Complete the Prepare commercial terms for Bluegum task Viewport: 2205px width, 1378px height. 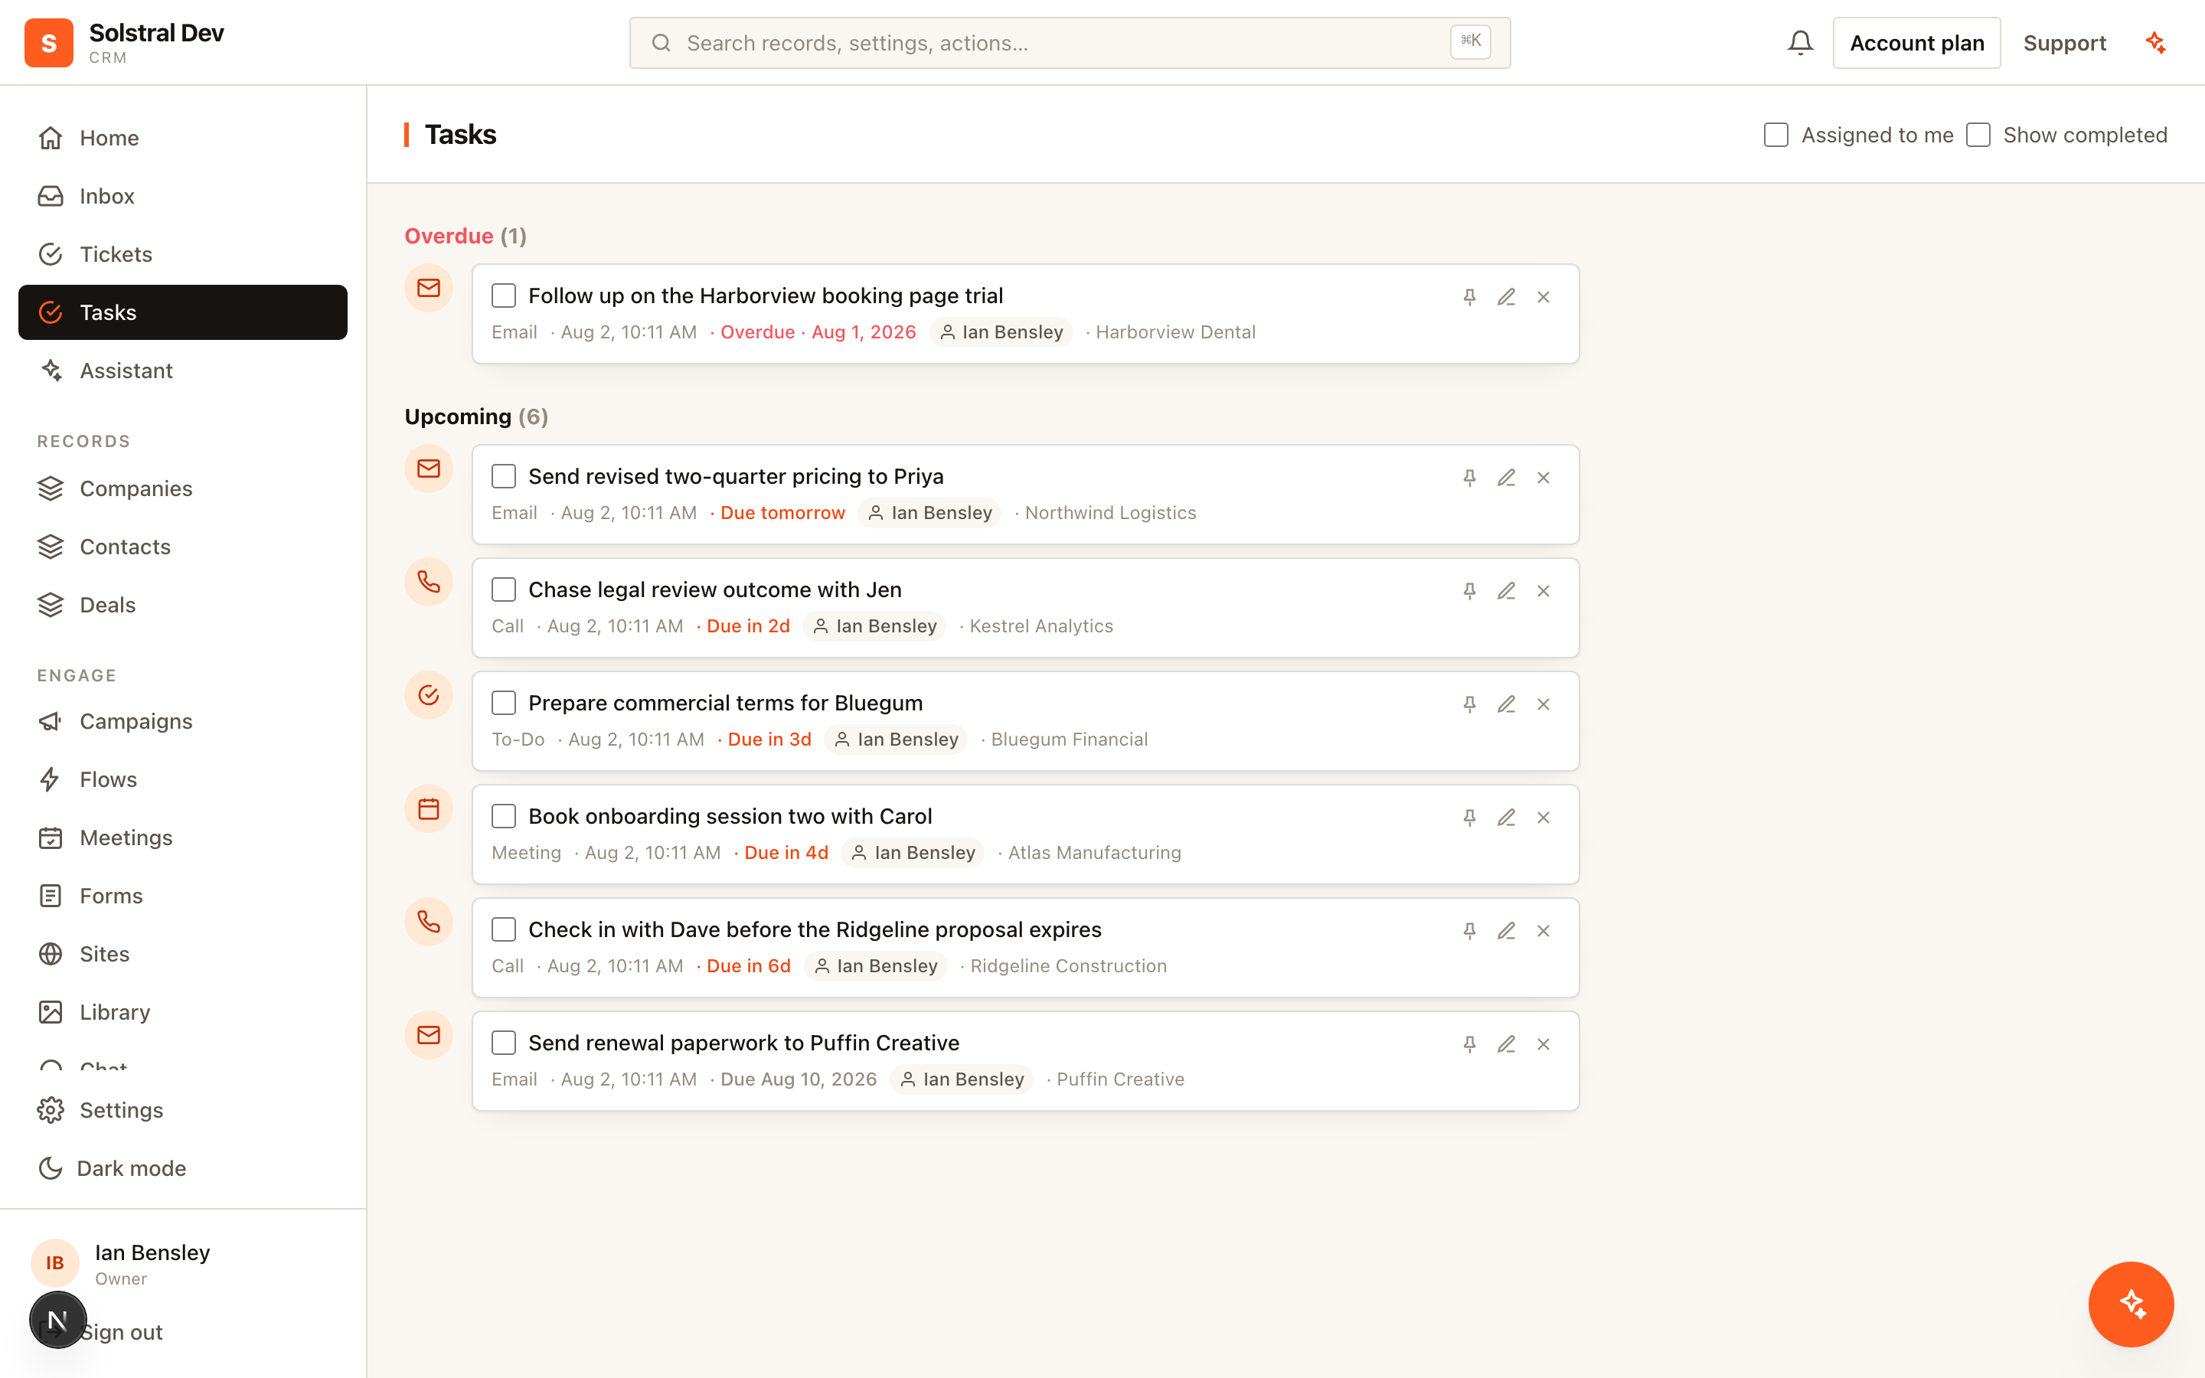click(504, 703)
